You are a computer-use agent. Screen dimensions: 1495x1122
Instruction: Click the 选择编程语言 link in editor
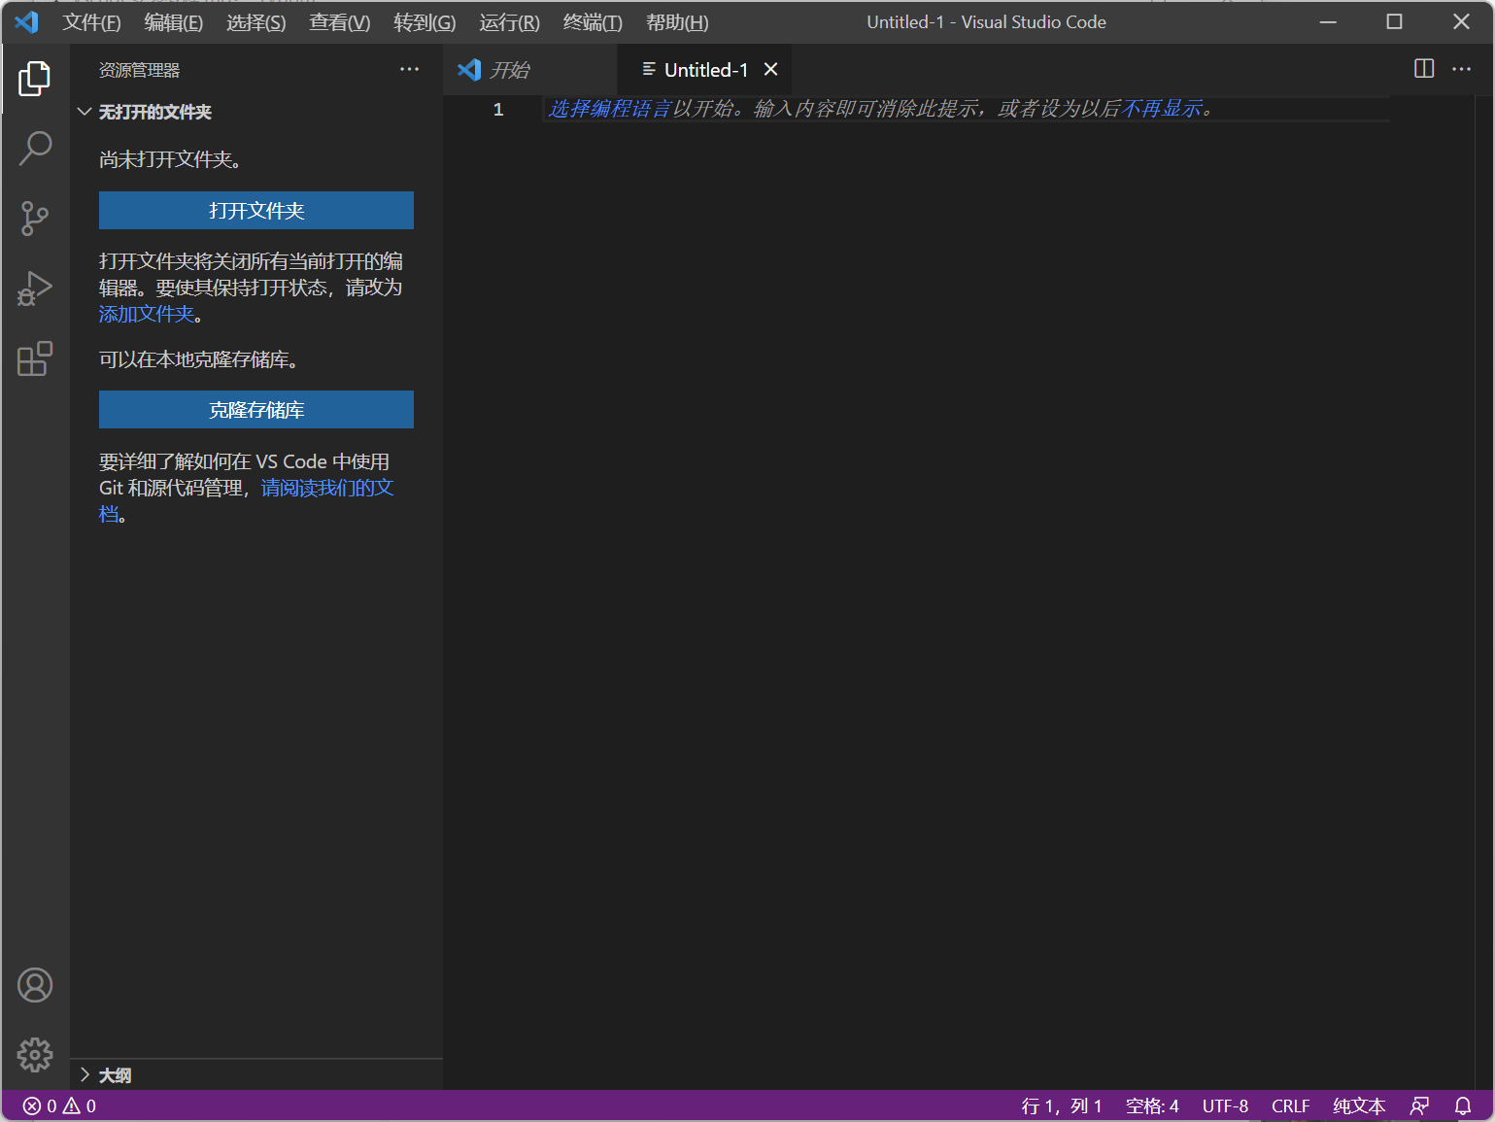pyautogui.click(x=609, y=109)
